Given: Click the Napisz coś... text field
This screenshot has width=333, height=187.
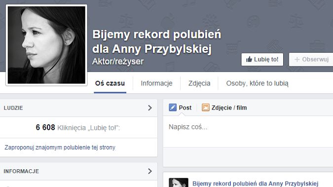Looking at the screenshot, I should (248, 131).
